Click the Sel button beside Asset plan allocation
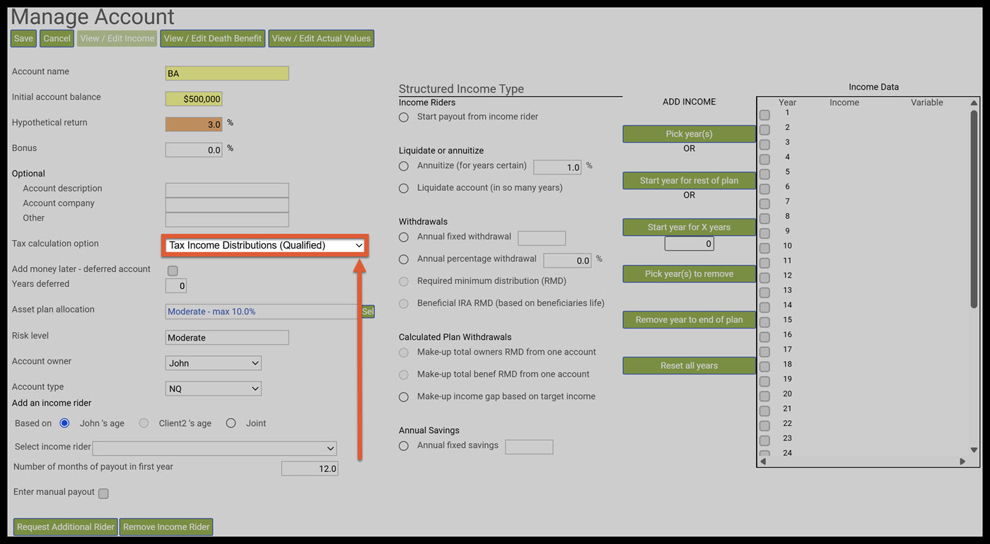The height and width of the screenshot is (544, 990). click(x=368, y=312)
